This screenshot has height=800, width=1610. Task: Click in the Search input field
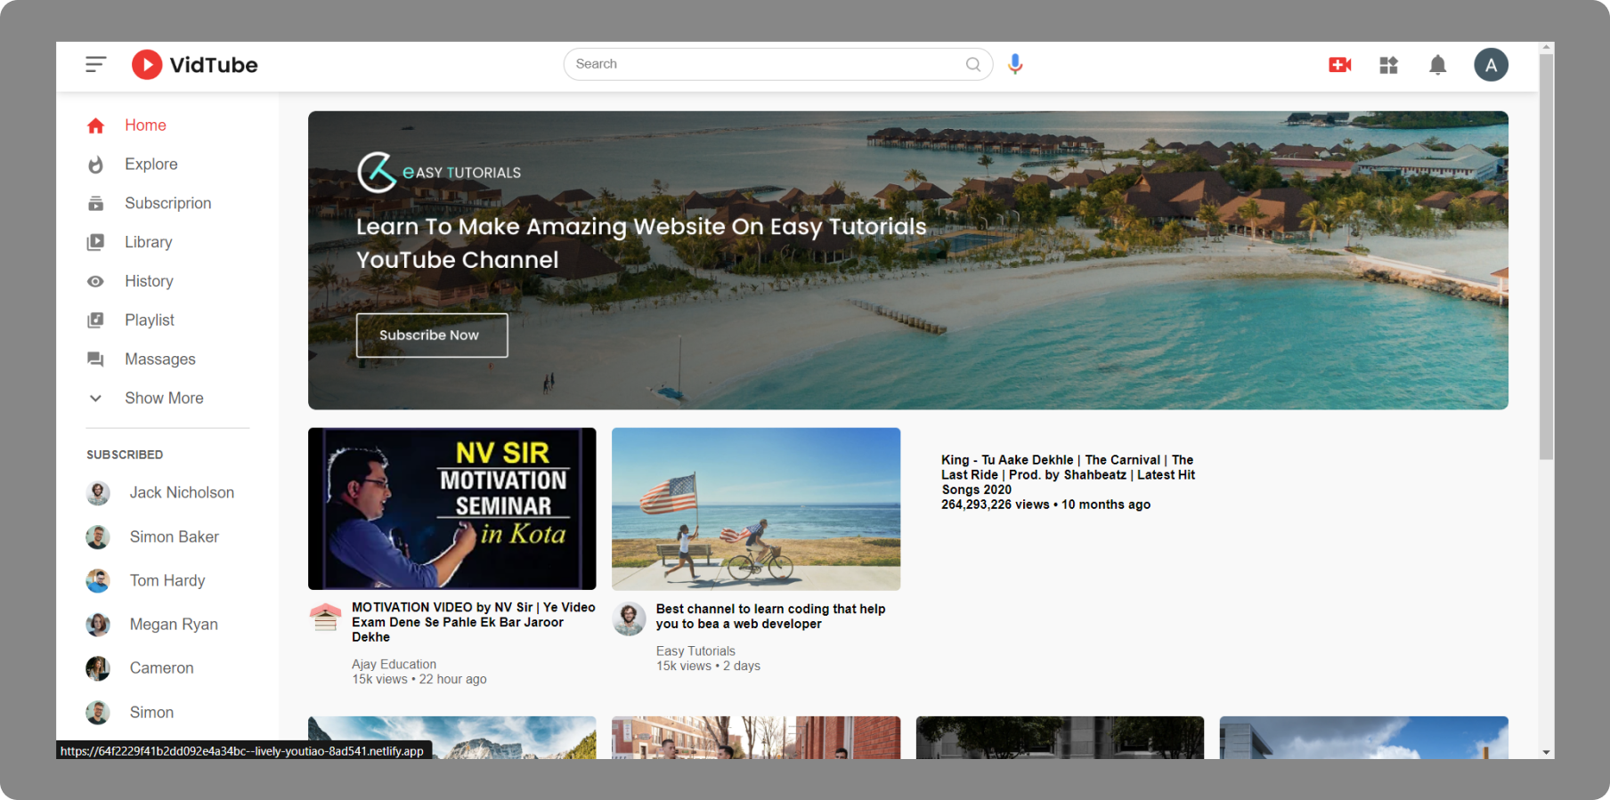(766, 64)
